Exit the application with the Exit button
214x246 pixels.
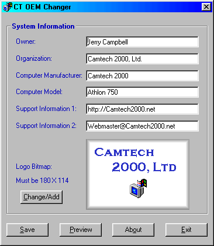coord(187,230)
